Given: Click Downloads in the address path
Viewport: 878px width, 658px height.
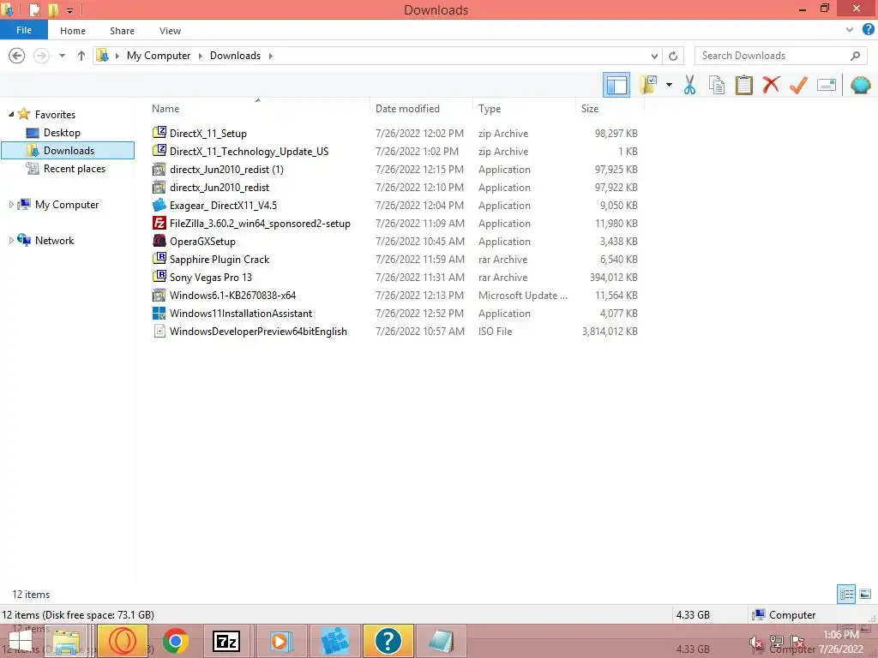Looking at the screenshot, I should pos(235,56).
